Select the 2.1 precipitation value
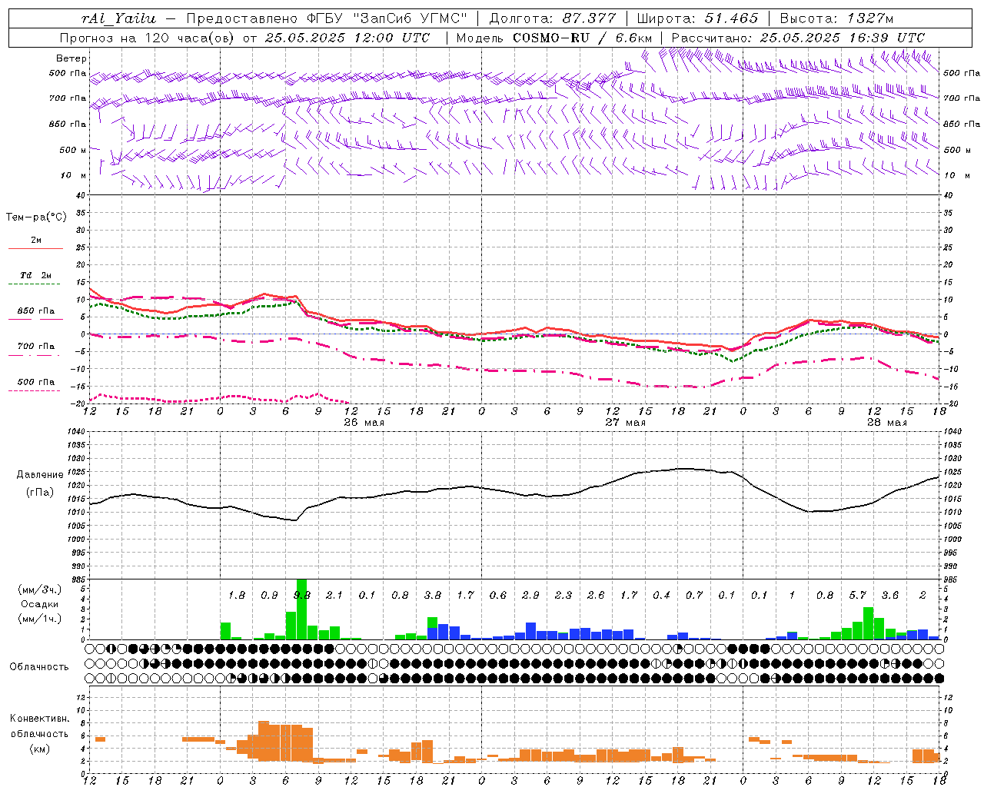 pos(334,596)
